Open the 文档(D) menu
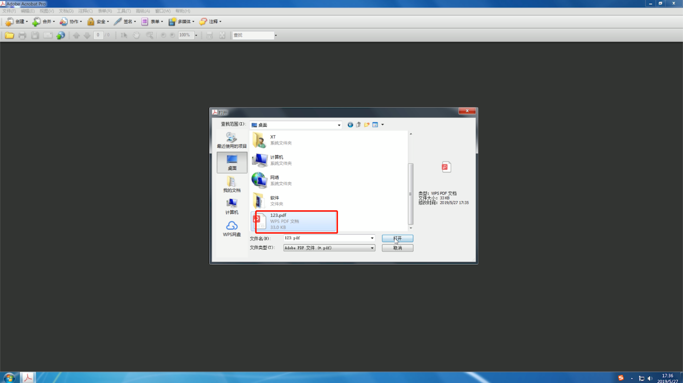Viewport: 683px width, 383px height. coord(66,11)
